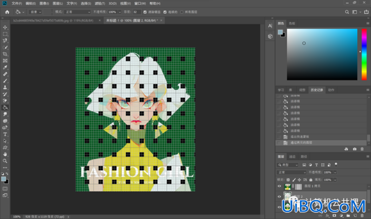Add a layer style via the fx button
Image resolution: width=371 pixels, height=219 pixels.
[327, 215]
